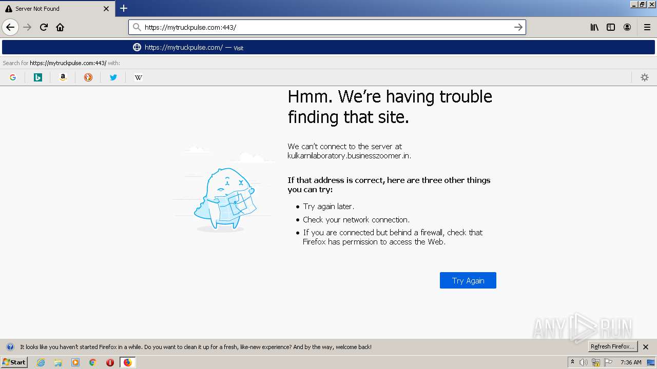
Task: Search with Amazon one-off engine
Action: pyautogui.click(x=63, y=77)
